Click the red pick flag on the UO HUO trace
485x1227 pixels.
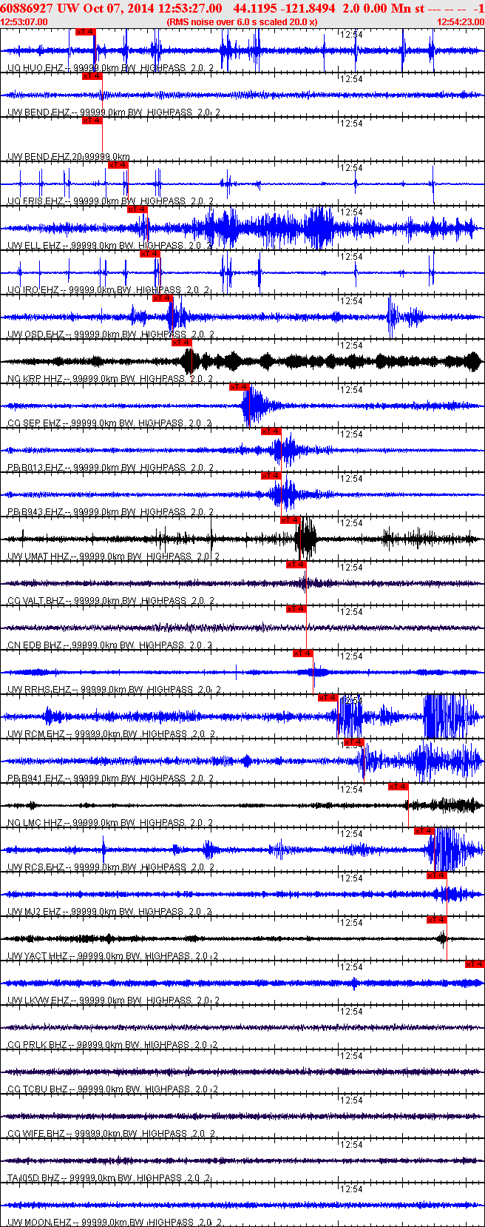[86, 32]
